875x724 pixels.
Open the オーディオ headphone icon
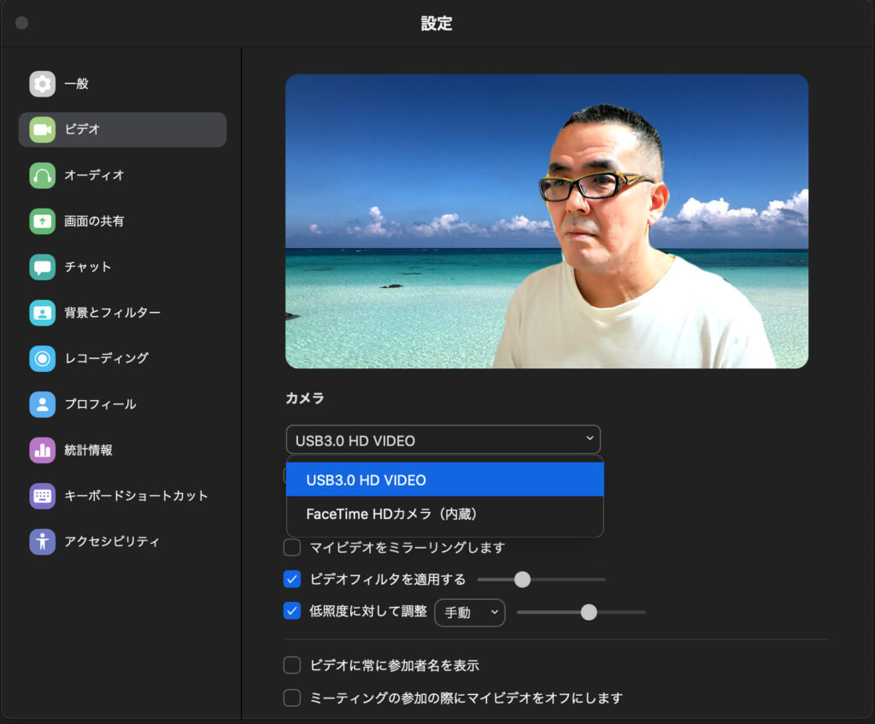pyautogui.click(x=43, y=175)
